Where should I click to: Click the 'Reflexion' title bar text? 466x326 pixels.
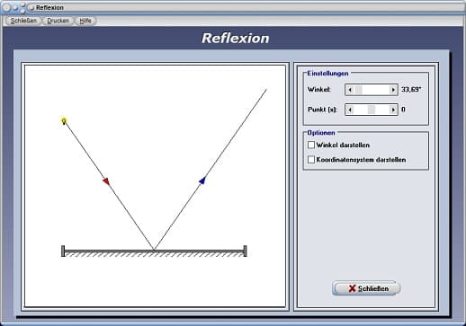49,7
